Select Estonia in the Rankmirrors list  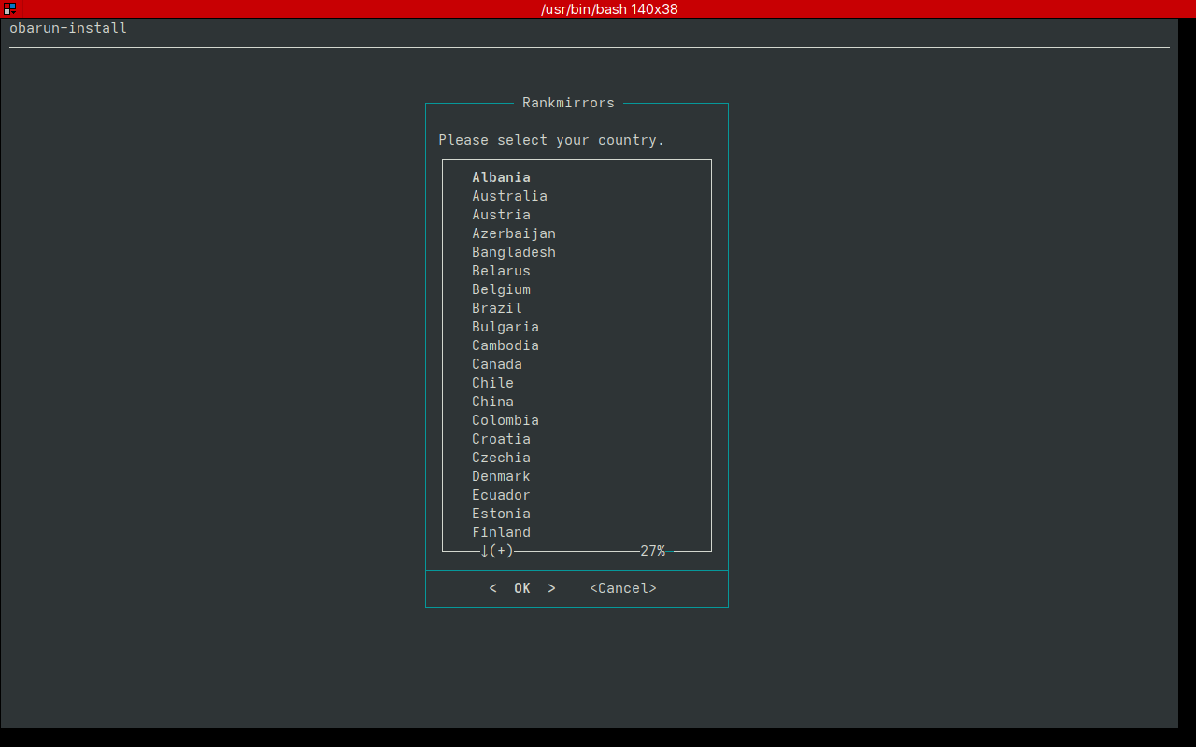coord(501,514)
